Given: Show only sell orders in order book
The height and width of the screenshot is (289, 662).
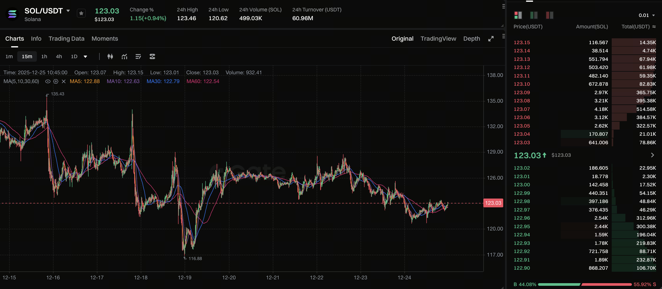Looking at the screenshot, I should point(550,15).
